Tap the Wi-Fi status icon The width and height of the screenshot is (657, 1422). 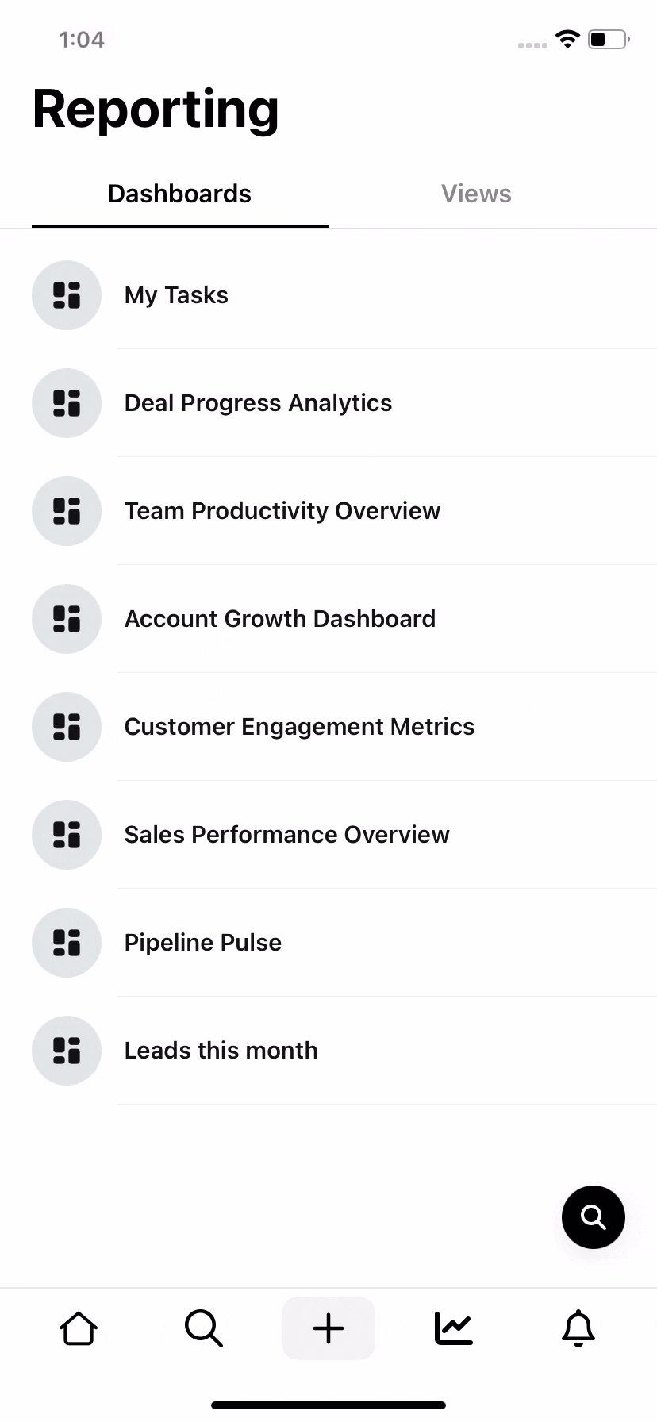pyautogui.click(x=567, y=39)
